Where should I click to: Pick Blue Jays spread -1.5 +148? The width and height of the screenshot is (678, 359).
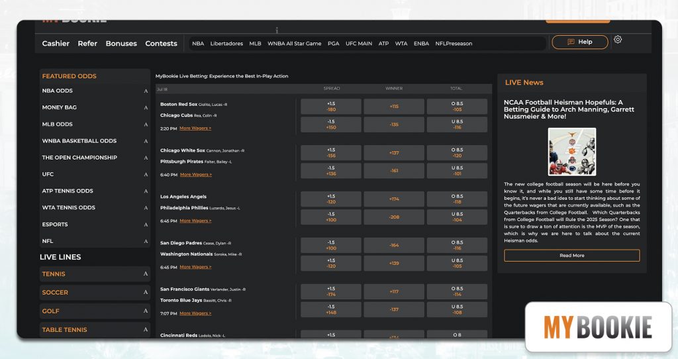pyautogui.click(x=331, y=310)
